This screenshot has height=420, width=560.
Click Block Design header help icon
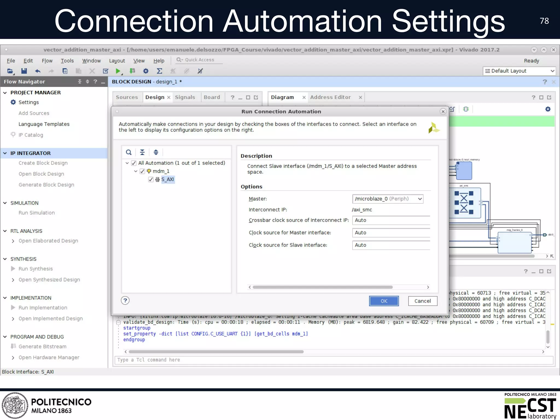545,82
